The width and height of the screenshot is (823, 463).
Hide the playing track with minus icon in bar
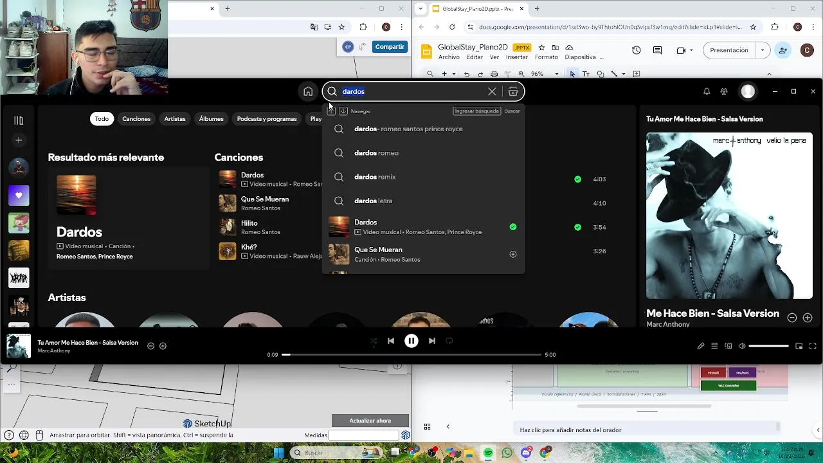pos(150,346)
